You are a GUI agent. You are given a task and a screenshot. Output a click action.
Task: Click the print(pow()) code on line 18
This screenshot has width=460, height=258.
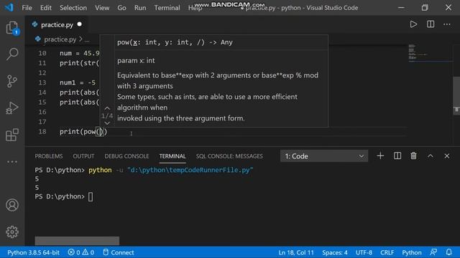coord(83,132)
